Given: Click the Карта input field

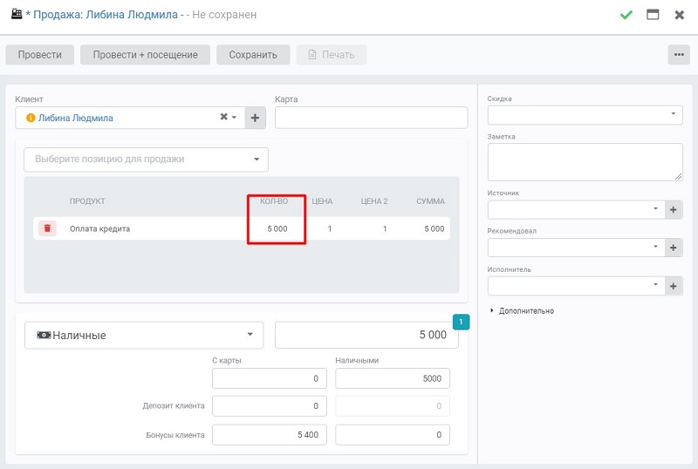Looking at the screenshot, I should (372, 118).
